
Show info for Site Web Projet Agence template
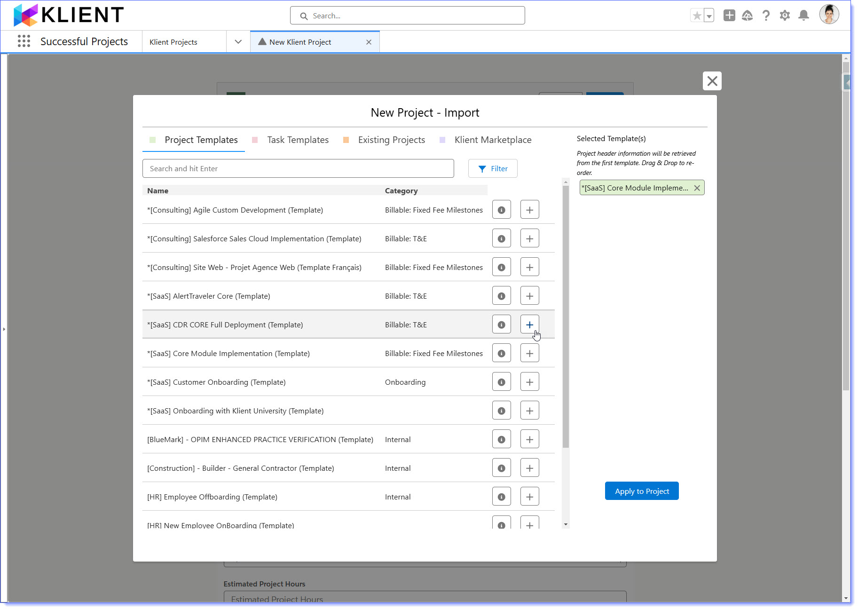[501, 267]
